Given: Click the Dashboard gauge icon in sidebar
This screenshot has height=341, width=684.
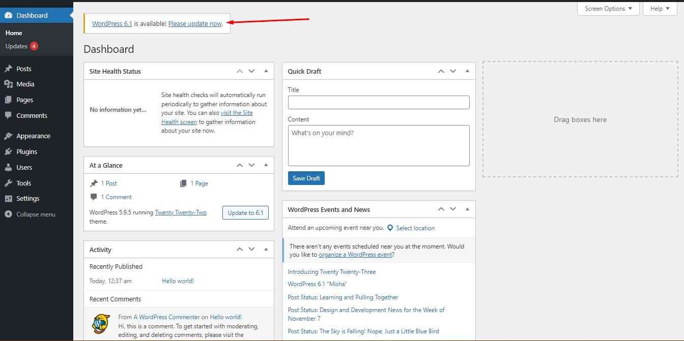Looking at the screenshot, I should pos(8,15).
